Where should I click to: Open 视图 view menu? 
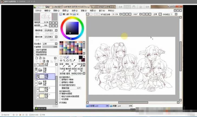93,11
